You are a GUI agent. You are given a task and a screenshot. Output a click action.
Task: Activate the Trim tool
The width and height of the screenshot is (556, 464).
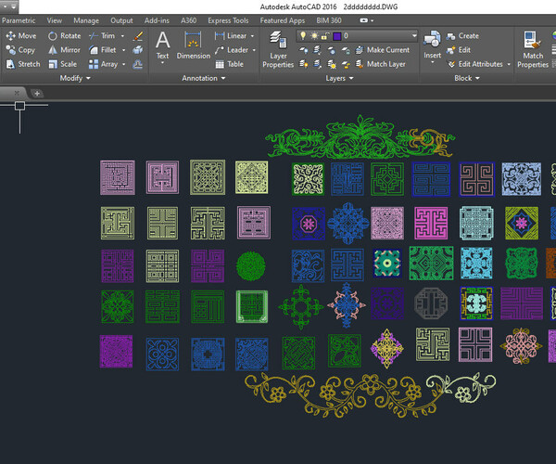(102, 36)
